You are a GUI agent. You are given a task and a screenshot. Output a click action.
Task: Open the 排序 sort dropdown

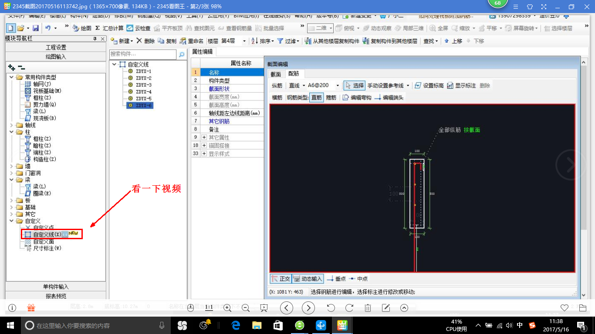pyautogui.click(x=263, y=41)
